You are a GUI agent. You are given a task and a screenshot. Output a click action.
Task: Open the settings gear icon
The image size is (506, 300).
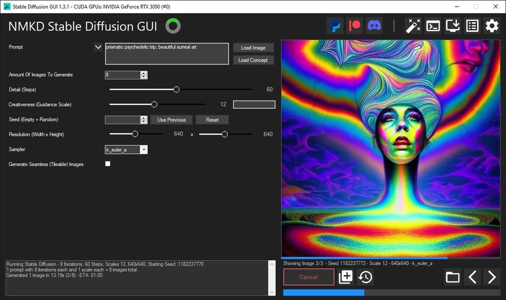(x=492, y=26)
